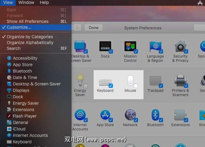The image size is (205, 147).
Task: Click the Energy Saver light bulb icon
Action: 80,80
